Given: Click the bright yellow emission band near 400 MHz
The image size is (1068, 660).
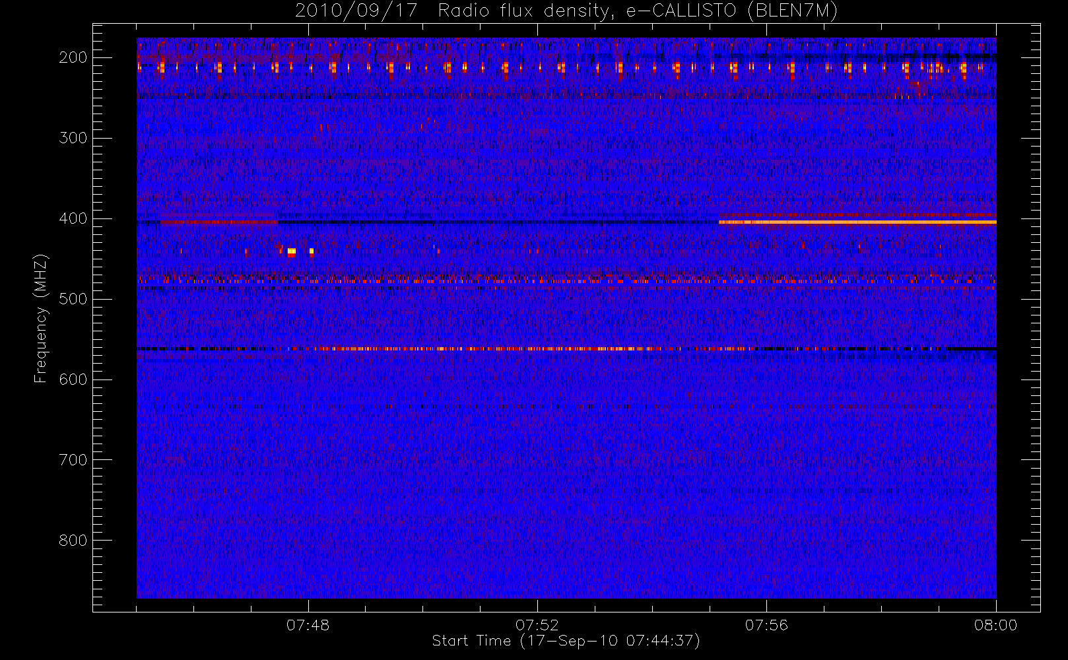Looking at the screenshot, I should [857, 222].
